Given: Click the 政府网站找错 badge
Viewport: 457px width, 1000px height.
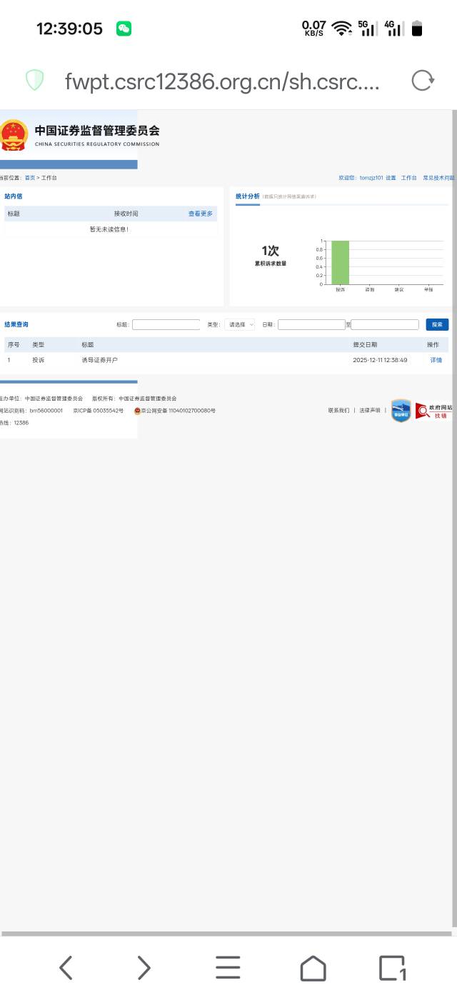Looking at the screenshot, I should click(433, 411).
